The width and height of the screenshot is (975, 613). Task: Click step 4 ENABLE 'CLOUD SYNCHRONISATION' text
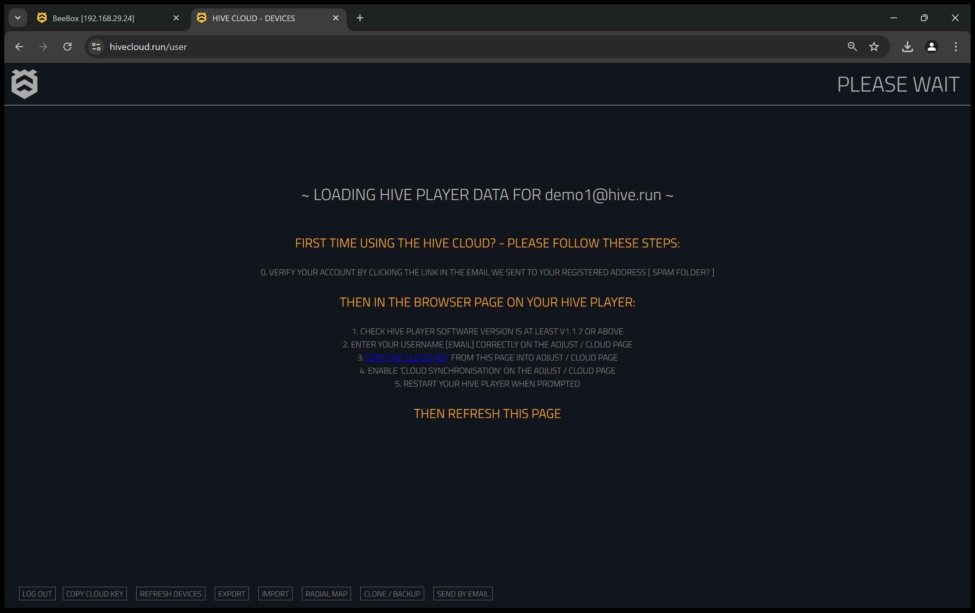point(487,371)
